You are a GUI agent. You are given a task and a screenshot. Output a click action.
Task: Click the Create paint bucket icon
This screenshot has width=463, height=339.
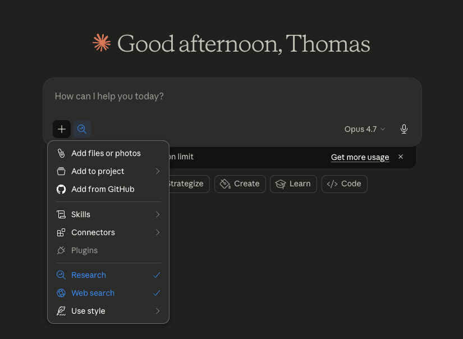click(x=225, y=184)
